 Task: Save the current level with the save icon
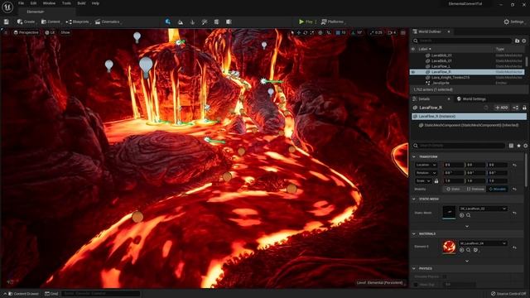click(7, 22)
